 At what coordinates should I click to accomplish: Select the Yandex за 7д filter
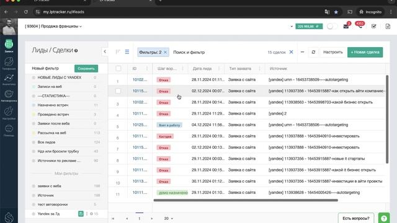pyautogui.click(x=48, y=214)
